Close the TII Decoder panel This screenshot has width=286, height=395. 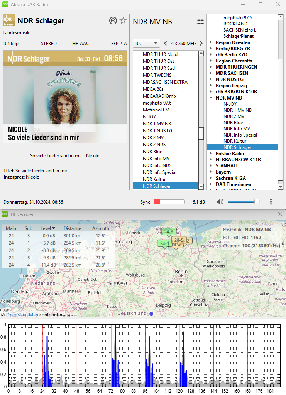coord(280,214)
